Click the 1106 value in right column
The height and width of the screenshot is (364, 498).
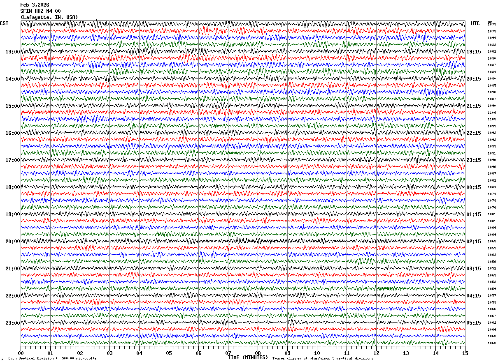pos(492,113)
